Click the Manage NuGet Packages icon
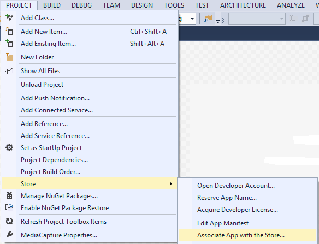The height and width of the screenshot is (244, 319). [x=9, y=195]
